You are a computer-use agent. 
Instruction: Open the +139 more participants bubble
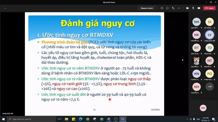tap(209, 87)
